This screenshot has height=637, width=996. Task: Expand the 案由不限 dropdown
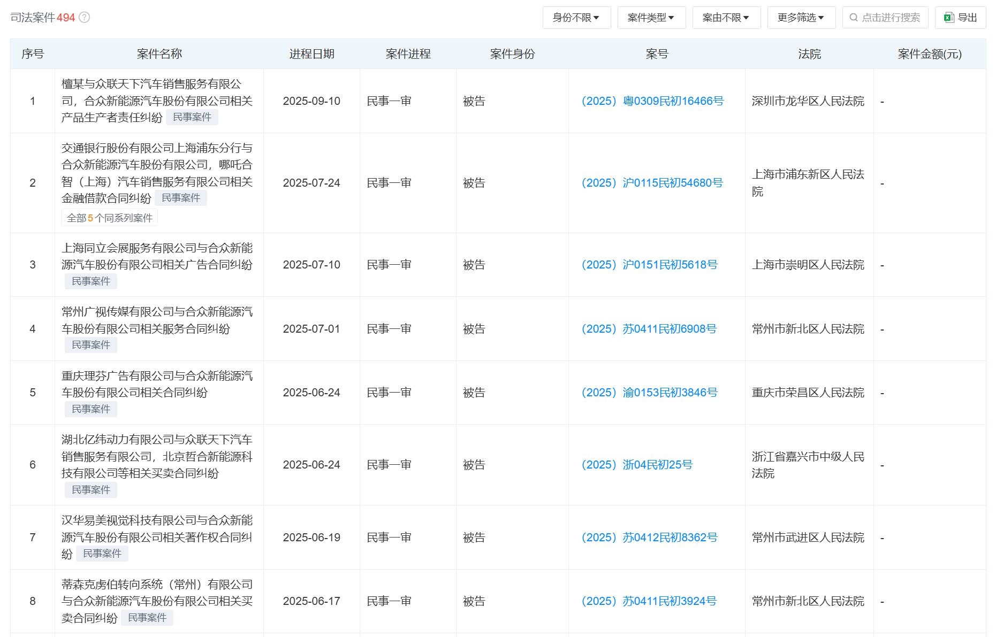coord(726,18)
